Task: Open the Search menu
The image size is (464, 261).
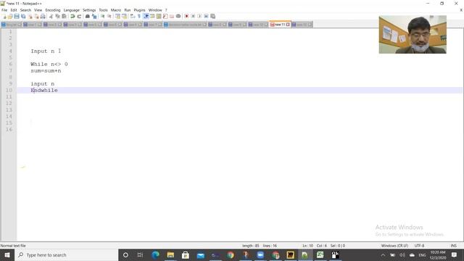Action: [25, 10]
